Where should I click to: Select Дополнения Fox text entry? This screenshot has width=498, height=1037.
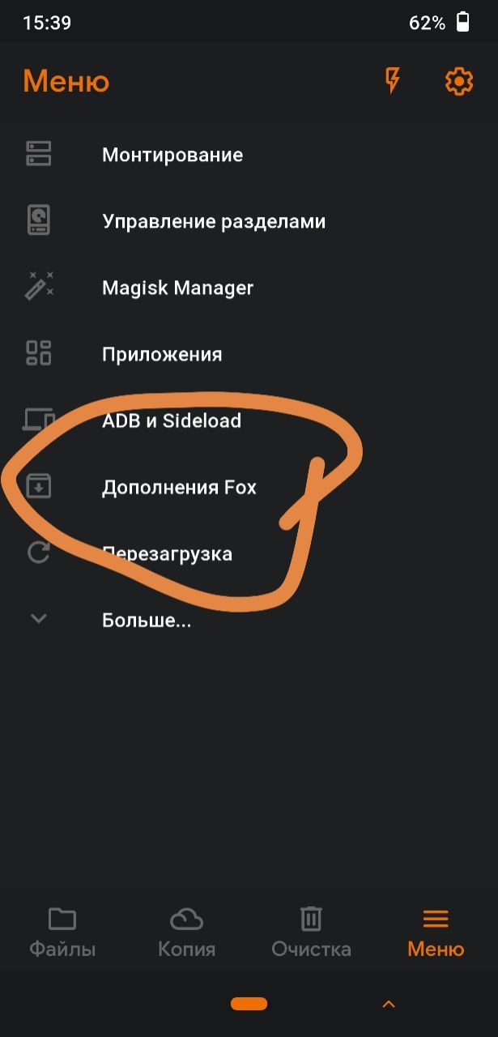coord(179,487)
